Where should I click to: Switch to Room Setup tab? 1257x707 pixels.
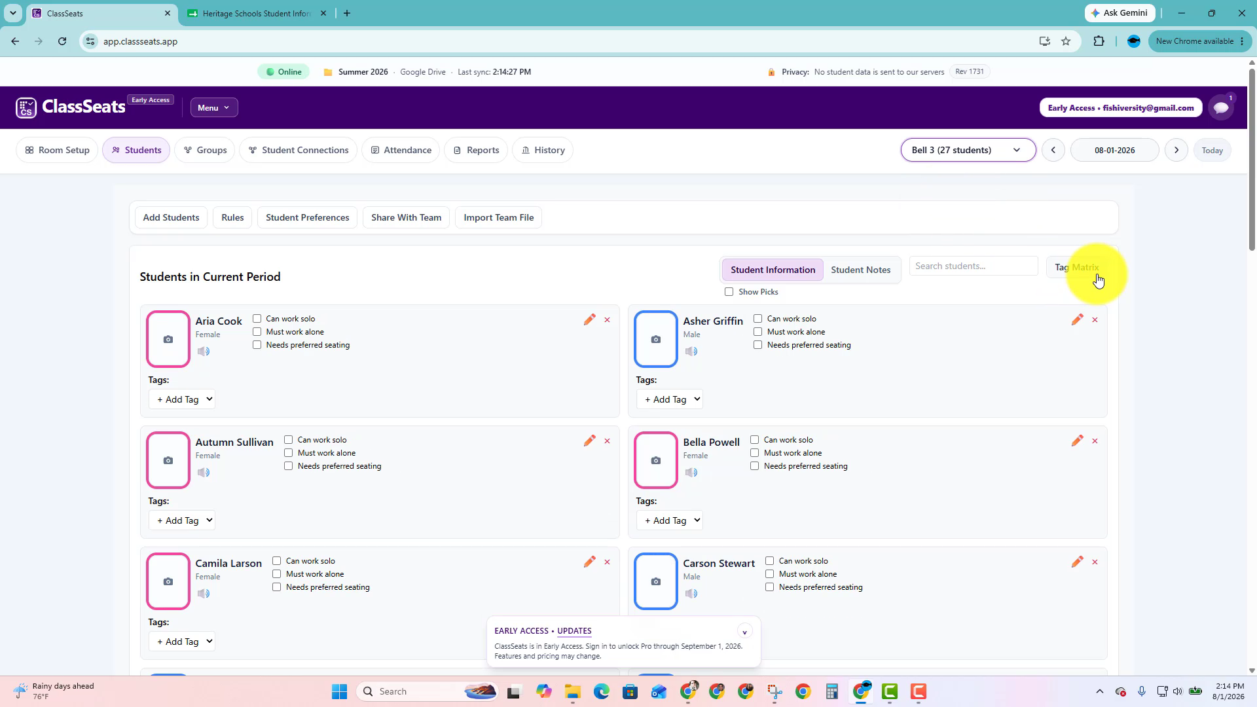57,150
